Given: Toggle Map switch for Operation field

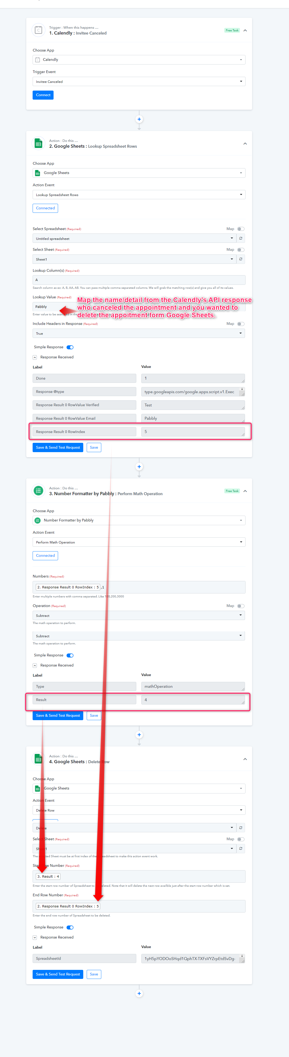Looking at the screenshot, I should (x=241, y=606).
